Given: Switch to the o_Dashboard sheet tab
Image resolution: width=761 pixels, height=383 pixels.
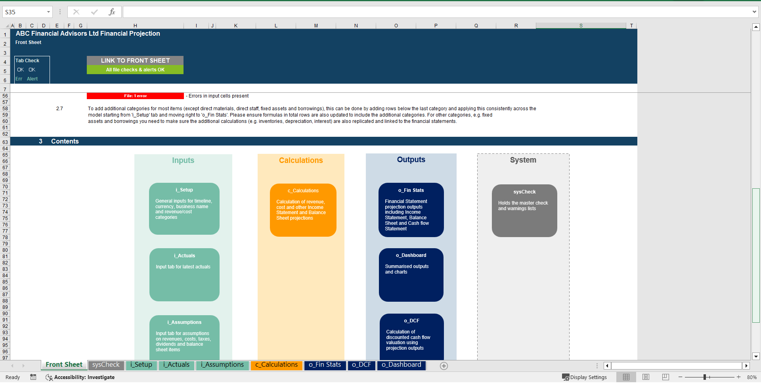Looking at the screenshot, I should click(401, 365).
